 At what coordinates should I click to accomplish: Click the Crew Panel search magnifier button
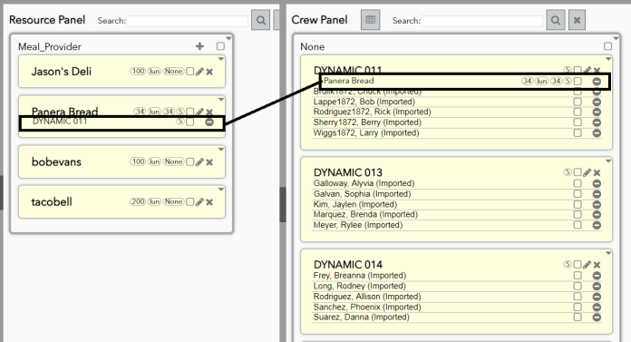[556, 20]
